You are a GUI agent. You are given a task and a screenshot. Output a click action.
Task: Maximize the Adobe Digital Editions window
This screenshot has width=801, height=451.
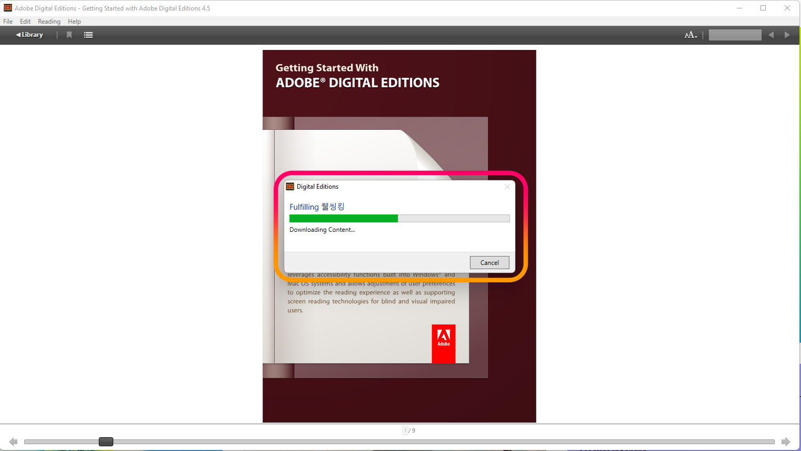763,8
